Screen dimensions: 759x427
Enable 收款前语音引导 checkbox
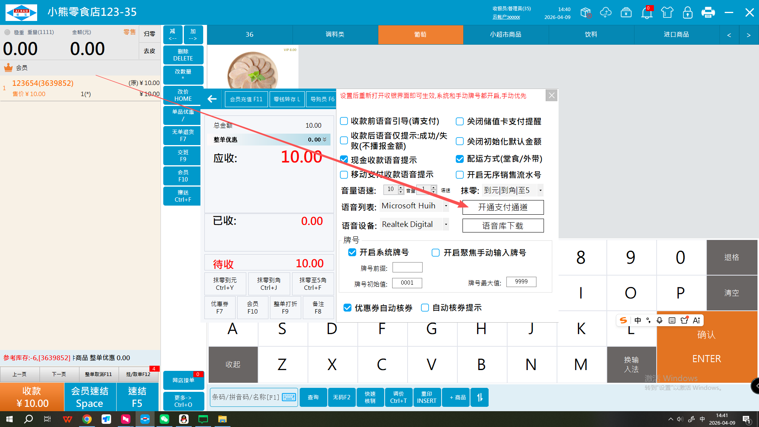pyautogui.click(x=344, y=121)
